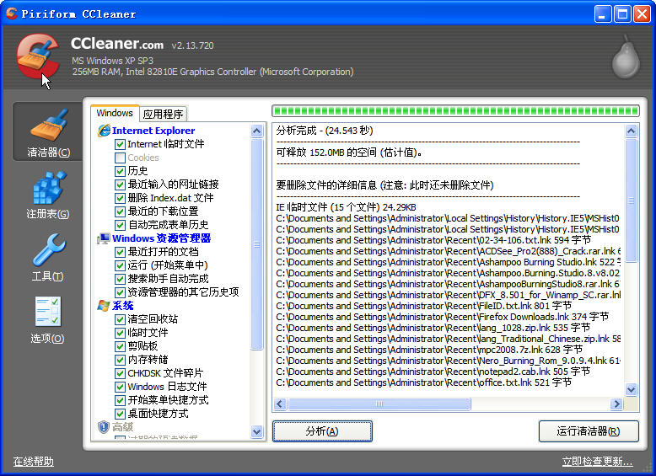Image resolution: width=656 pixels, height=476 pixels.
Task: Click the results horizontal scroll left arrow
Action: tap(280, 404)
